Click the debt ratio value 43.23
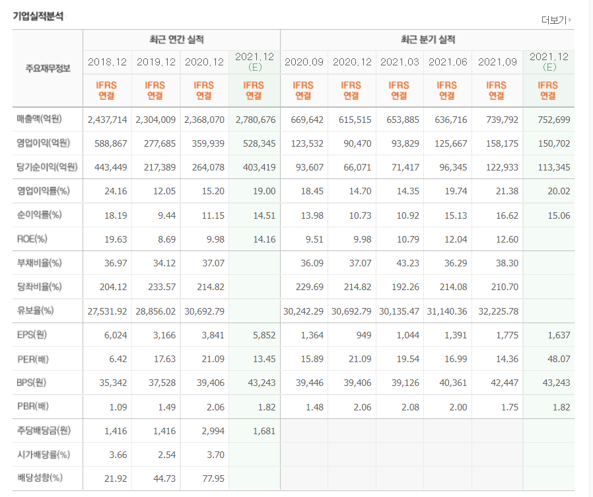 pos(407,263)
